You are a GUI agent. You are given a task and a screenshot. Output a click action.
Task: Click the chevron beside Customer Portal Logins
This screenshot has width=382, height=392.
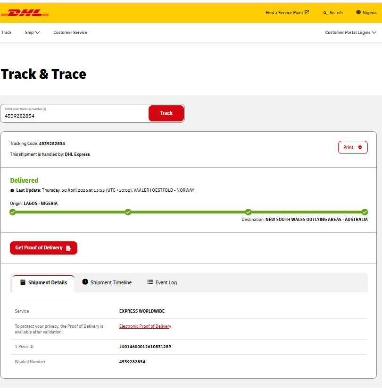point(374,33)
